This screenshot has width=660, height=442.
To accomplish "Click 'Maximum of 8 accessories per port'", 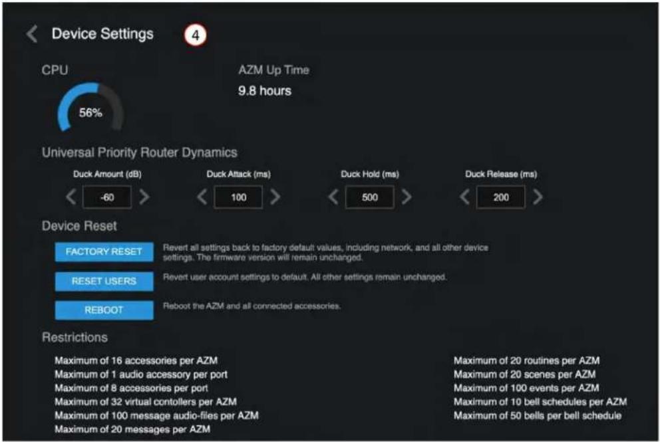I will 131,387.
